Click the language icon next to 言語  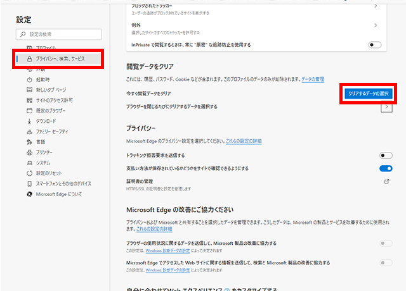tap(30, 142)
